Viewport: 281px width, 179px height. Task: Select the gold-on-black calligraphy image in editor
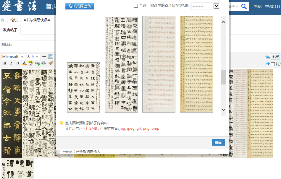tap(12, 113)
